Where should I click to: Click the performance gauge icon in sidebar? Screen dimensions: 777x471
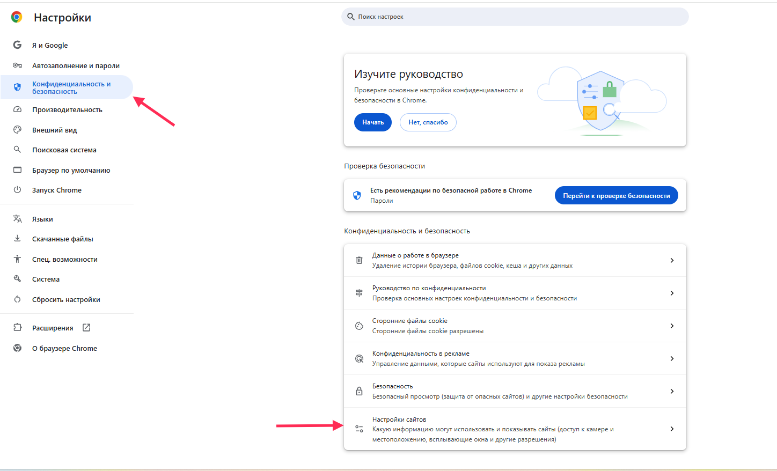click(17, 109)
